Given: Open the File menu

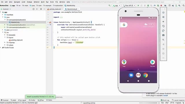Looking at the screenshot, I should click(x=2, y=2).
